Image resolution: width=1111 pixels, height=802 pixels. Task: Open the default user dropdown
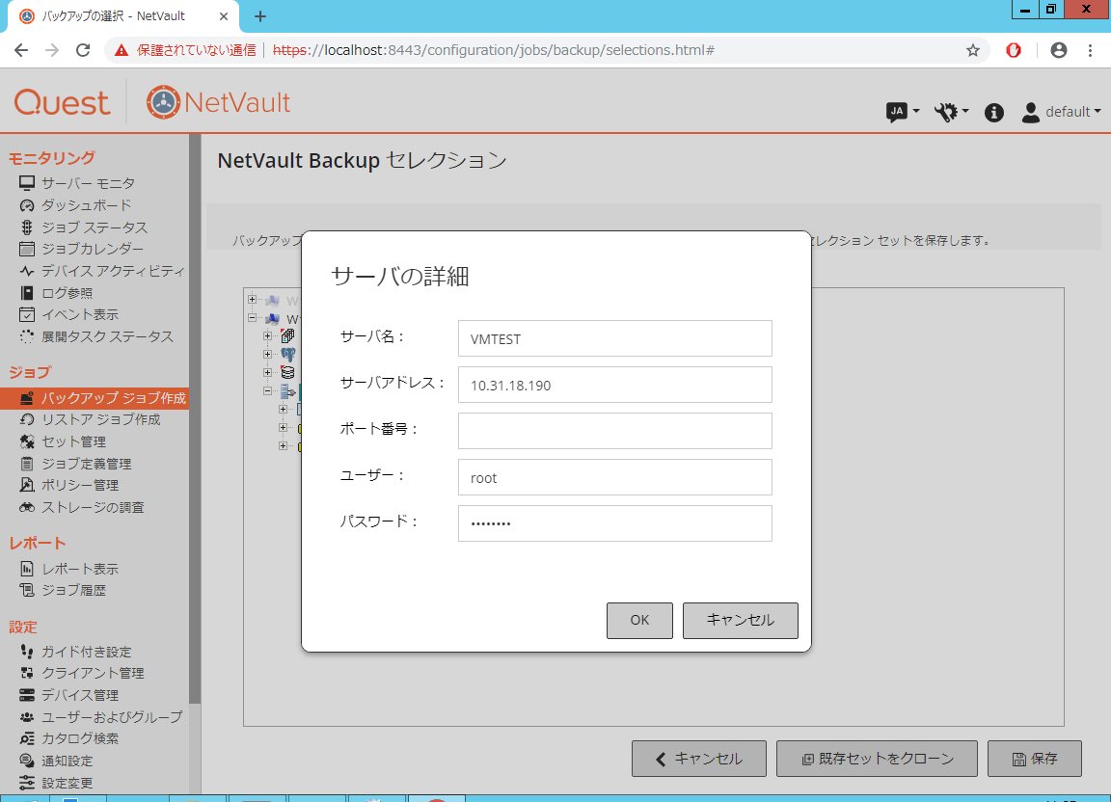[x=1061, y=112]
